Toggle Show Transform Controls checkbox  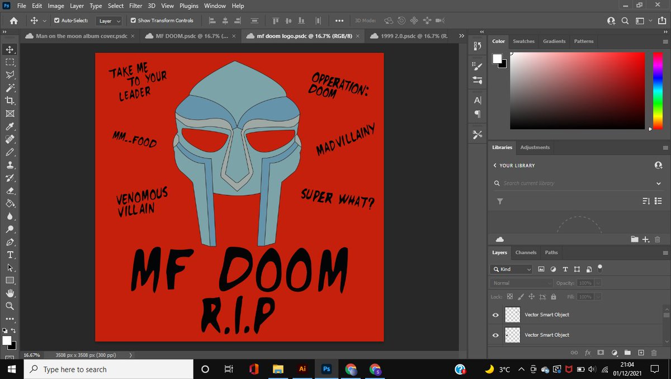point(133,21)
